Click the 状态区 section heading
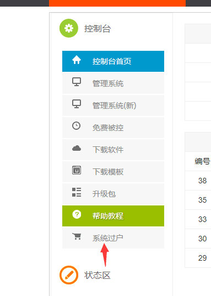 click(x=98, y=275)
